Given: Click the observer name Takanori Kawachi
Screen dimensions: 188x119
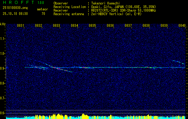Looking at the screenshot, I should pyautogui.click(x=105, y=3).
